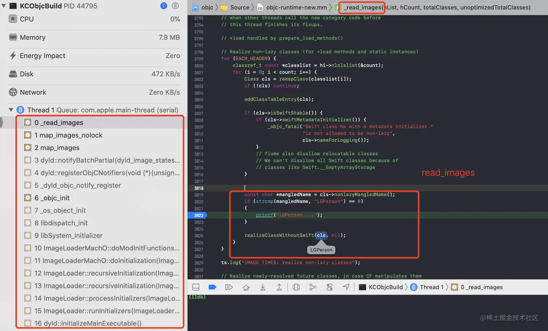548x331 pixels.
Task: Open the Disk gauge report
Action: click(94, 74)
